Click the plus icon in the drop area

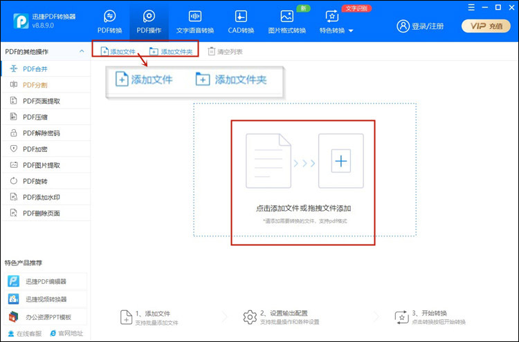(x=341, y=161)
